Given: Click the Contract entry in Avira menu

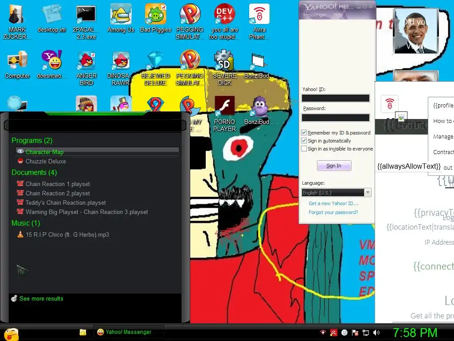Looking at the screenshot, I should [x=443, y=152].
